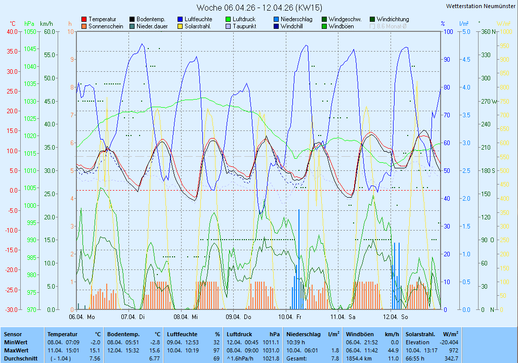Click the 10.04. Fr date marker
Screen dimensions: 518x363
tap(291, 317)
